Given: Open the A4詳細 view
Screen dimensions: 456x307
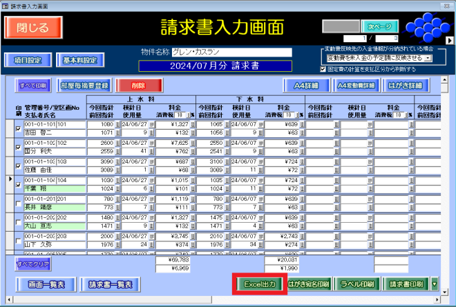Looking at the screenshot, I should 306,86.
